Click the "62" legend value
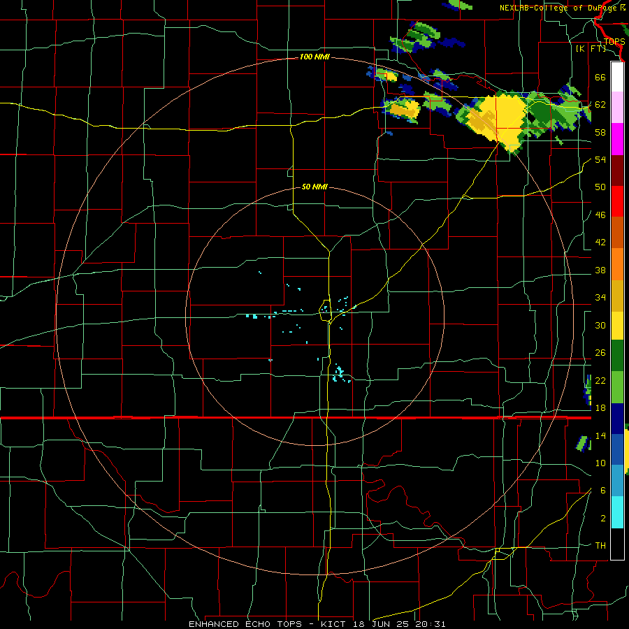 click(600, 105)
